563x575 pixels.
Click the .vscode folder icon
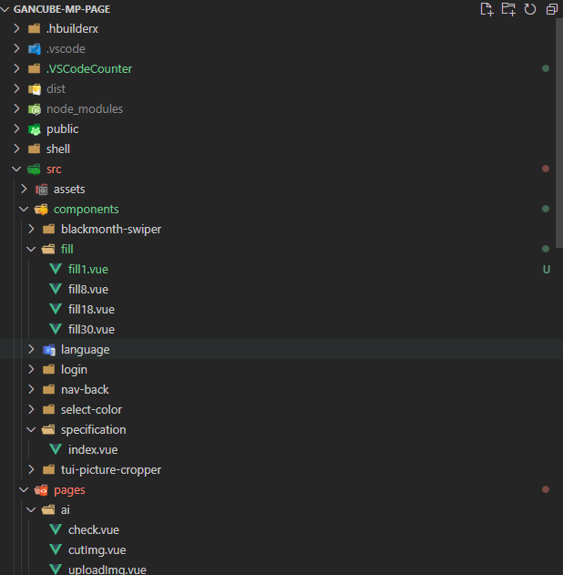tap(35, 49)
